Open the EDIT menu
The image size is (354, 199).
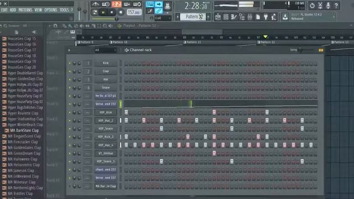point(4,10)
